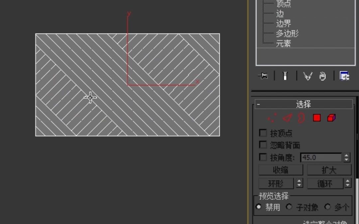Select the Element sub-object icon

331,117
